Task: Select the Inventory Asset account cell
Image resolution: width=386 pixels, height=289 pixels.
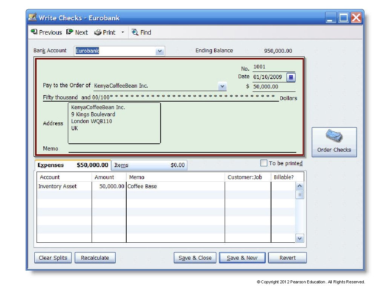Action: click(64, 186)
